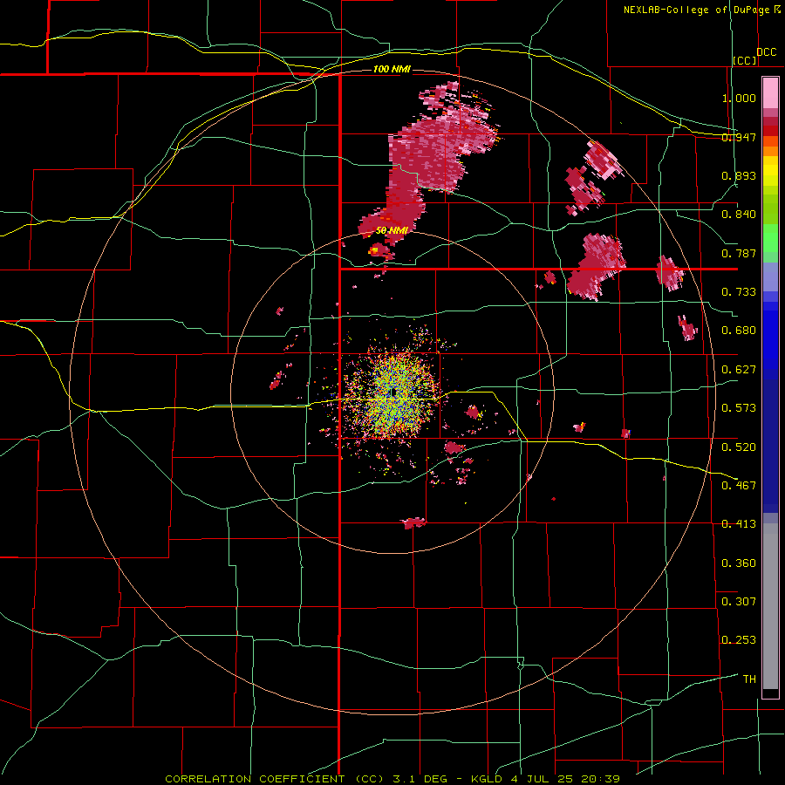Click the 100 NMI range ring label
Image resolution: width=785 pixels, height=785 pixels.
pos(392,69)
